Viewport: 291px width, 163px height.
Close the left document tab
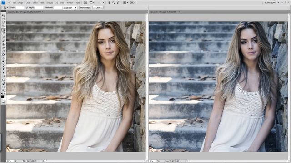click(x=43, y=12)
